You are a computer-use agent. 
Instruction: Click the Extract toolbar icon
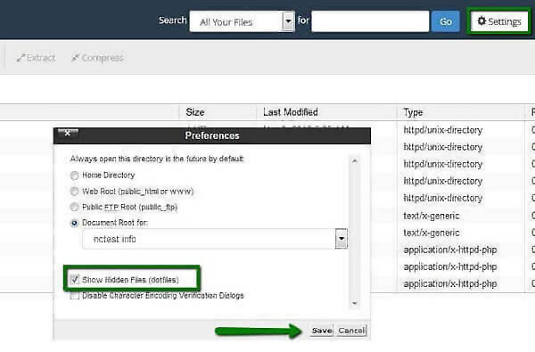tap(36, 58)
